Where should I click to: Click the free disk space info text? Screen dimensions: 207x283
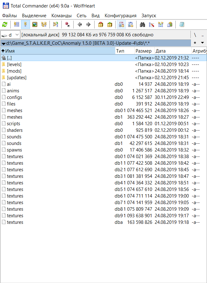87,35
